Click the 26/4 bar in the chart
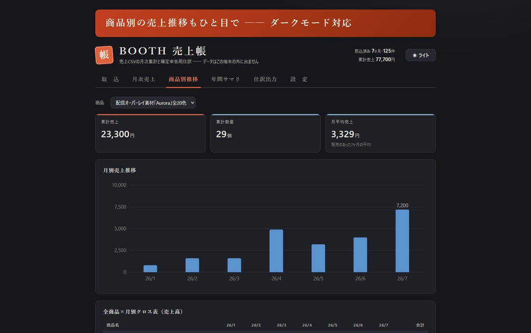Screen dimensions: 531x333 tap(276, 251)
